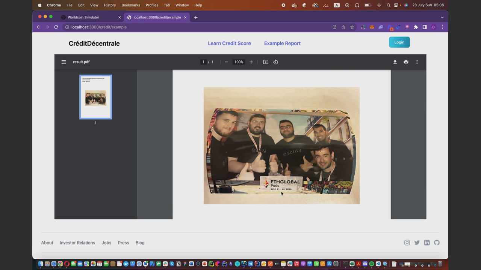Select the localhost:3000/credit/example tab
This screenshot has width=481, height=270.
[x=157, y=17]
